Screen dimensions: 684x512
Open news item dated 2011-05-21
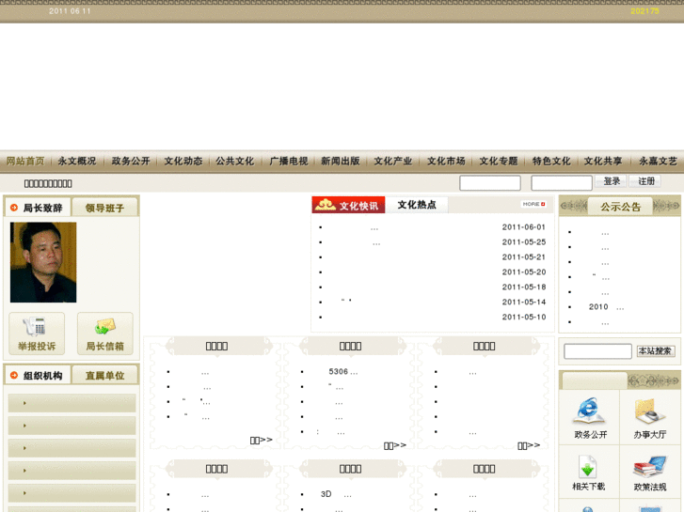(432, 257)
